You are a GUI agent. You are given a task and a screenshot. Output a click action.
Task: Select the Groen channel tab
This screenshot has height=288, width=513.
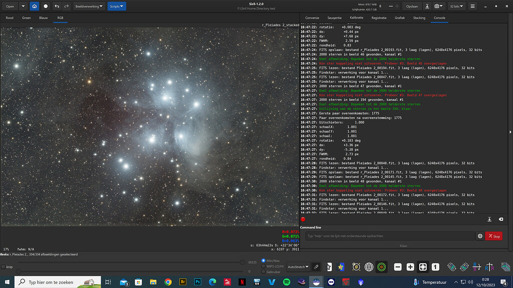26,18
